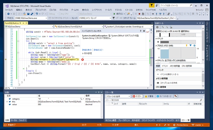The width and height of the screenshot is (213, 130).
Task: Click the reset view chart icon in diagnostic tools
Action: click(x=171, y=27)
